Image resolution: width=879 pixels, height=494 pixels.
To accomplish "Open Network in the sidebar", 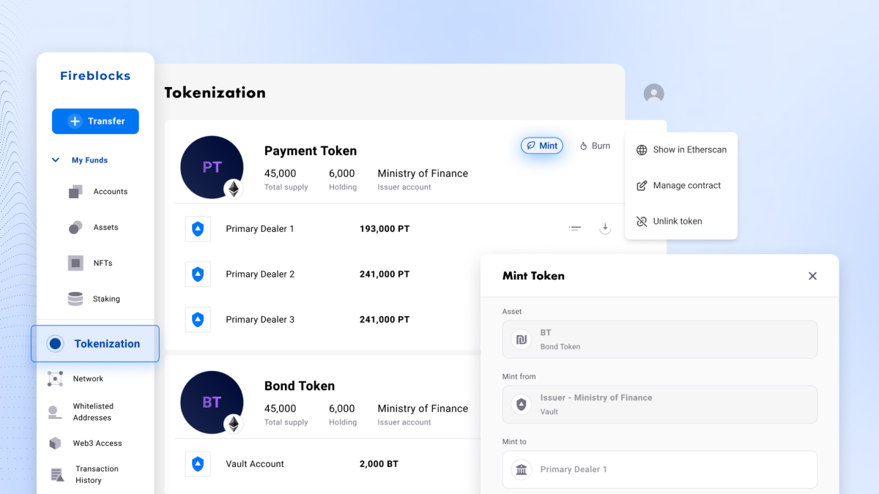I will tap(88, 378).
